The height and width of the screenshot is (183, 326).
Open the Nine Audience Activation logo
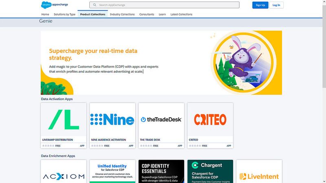click(112, 120)
